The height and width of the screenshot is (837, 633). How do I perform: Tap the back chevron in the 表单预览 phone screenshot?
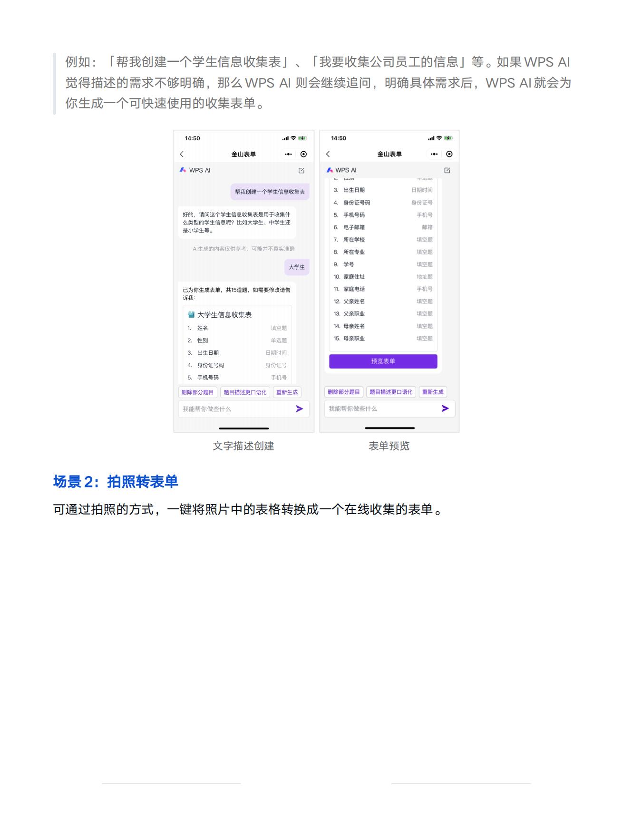coord(328,154)
